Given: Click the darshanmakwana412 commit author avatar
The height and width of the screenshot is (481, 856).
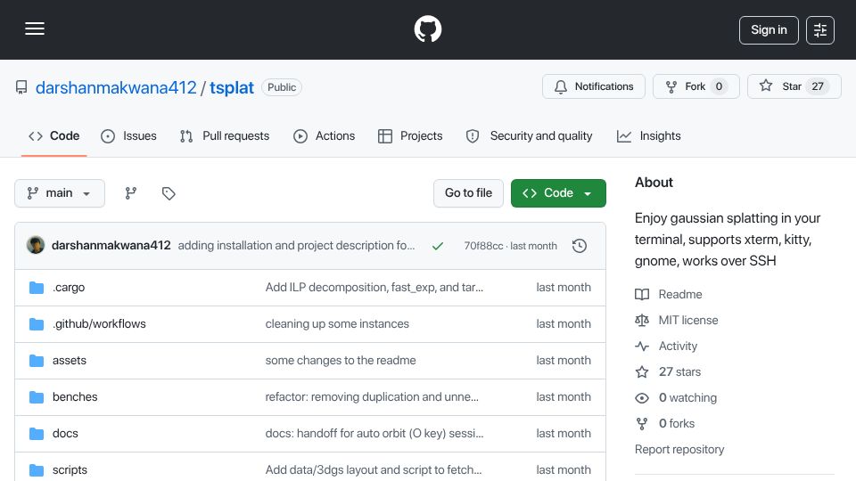Looking at the screenshot, I should coord(36,246).
